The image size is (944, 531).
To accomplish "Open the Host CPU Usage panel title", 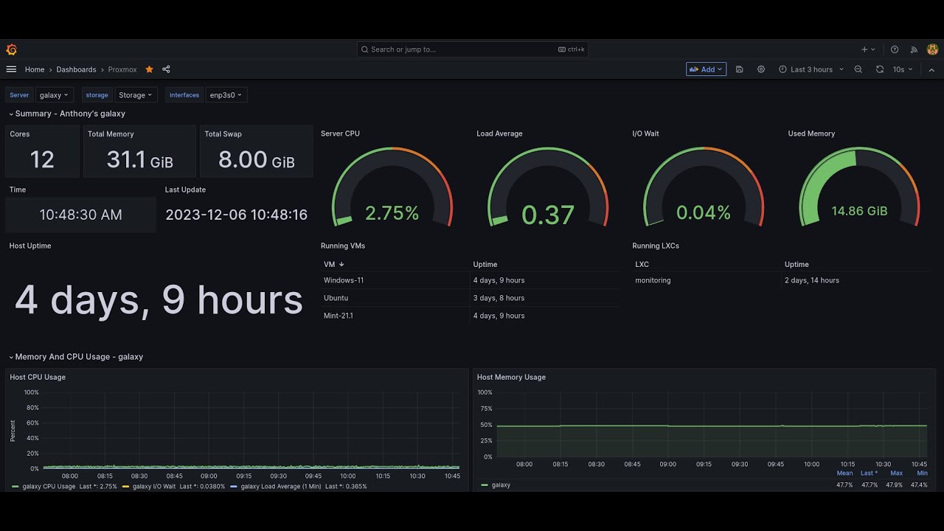I will pos(38,377).
